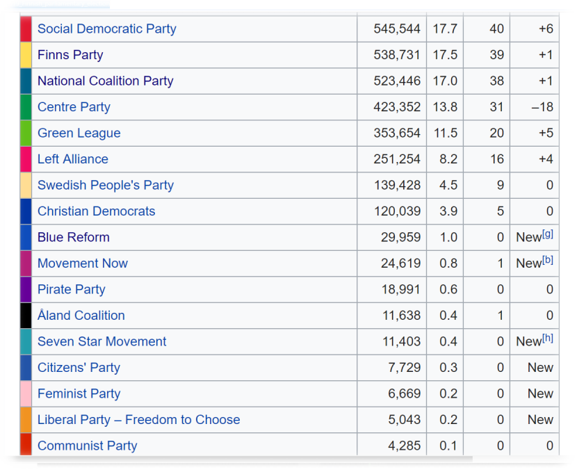Click the lime Green League color swatch
This screenshot has height=472, width=577.
coord(26,133)
